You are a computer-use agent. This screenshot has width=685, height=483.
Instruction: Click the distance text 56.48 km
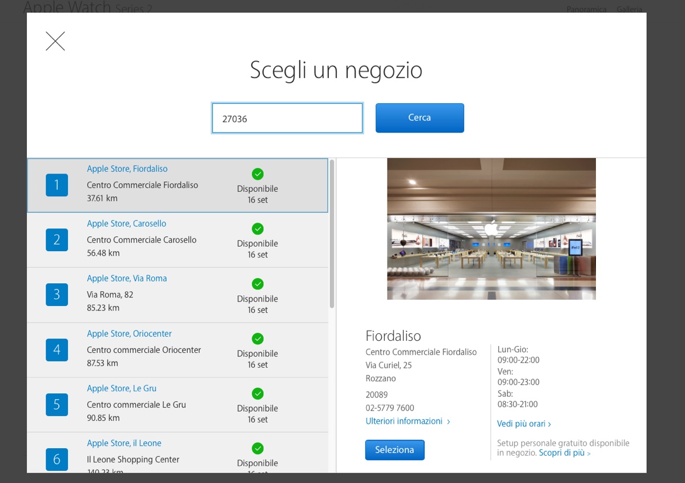coord(103,253)
